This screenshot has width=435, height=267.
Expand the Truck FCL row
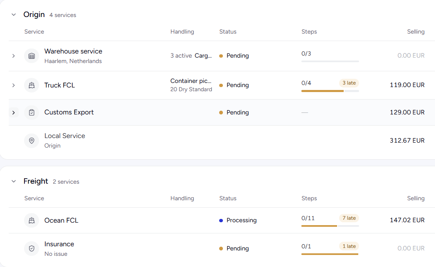pos(13,85)
